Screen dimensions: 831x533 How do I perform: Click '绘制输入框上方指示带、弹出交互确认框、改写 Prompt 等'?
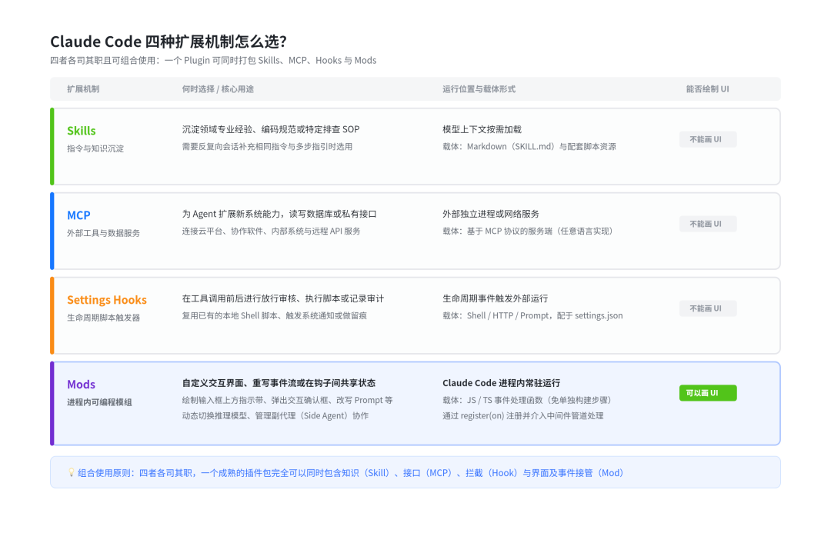click(x=287, y=400)
